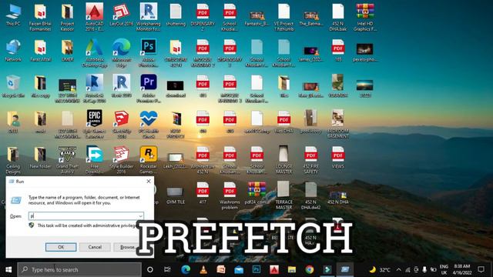Screen dimensions: 493x277
Task: Launch Microsoft Edge from the taskbar
Action: (x=186, y=269)
